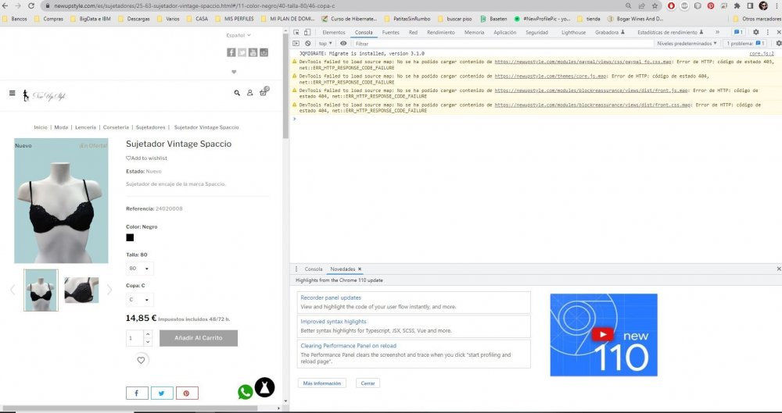Switch to the Fuentes tab
Screen dimensions: 782x413
pyautogui.click(x=390, y=32)
